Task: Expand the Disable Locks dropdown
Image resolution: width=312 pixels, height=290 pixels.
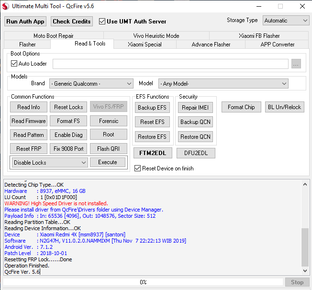Action: tap(50, 162)
